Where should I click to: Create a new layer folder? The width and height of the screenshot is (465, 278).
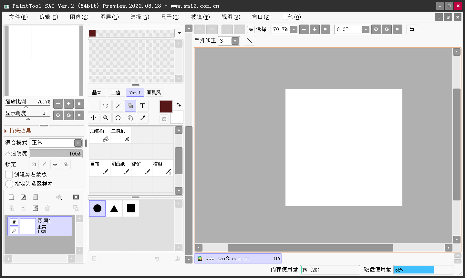(x=35, y=197)
